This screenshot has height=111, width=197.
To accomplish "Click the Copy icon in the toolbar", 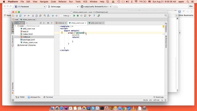I will point(37,16).
